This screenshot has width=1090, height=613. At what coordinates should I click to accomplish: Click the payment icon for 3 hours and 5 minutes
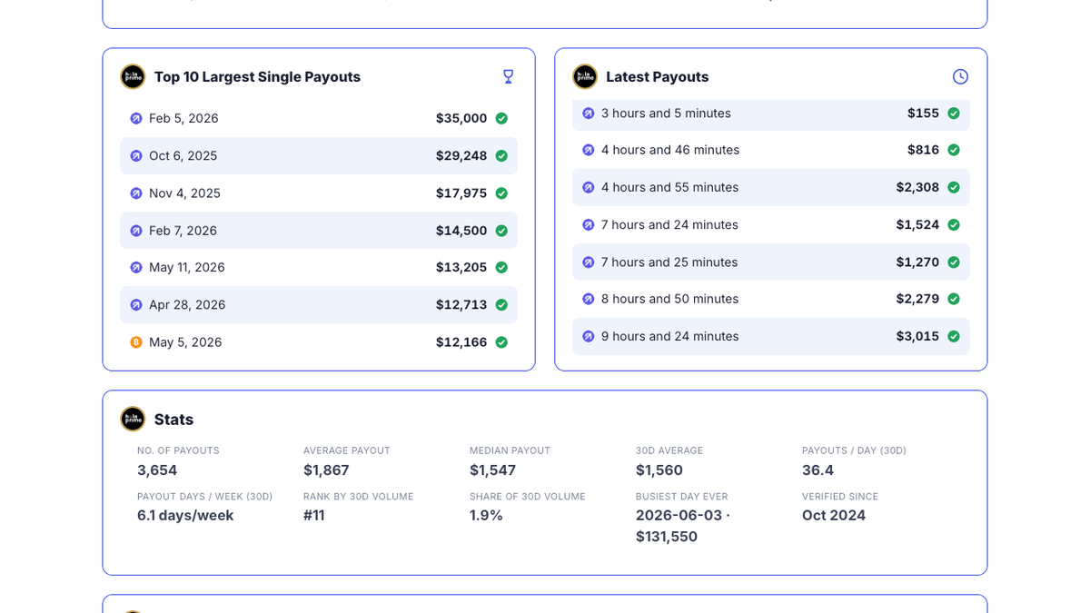(589, 114)
